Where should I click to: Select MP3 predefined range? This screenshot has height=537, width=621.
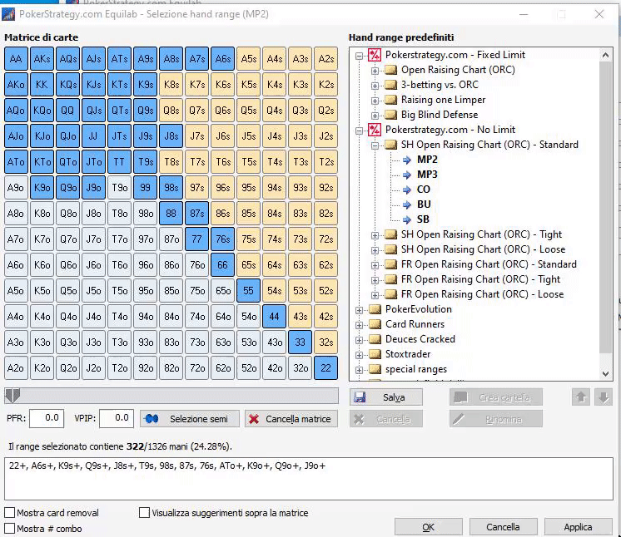pyautogui.click(x=427, y=175)
